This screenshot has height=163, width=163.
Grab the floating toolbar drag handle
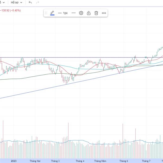46,13
